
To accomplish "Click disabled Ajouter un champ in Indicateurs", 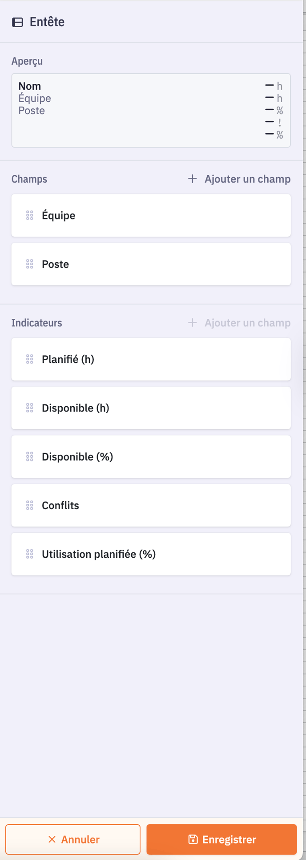I will click(247, 323).
